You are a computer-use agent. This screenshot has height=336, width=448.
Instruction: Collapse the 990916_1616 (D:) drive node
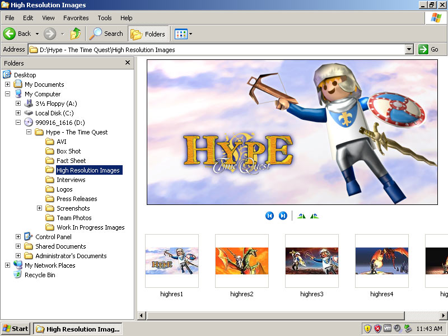pos(18,122)
